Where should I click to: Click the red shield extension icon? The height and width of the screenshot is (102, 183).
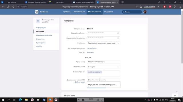(165, 7)
